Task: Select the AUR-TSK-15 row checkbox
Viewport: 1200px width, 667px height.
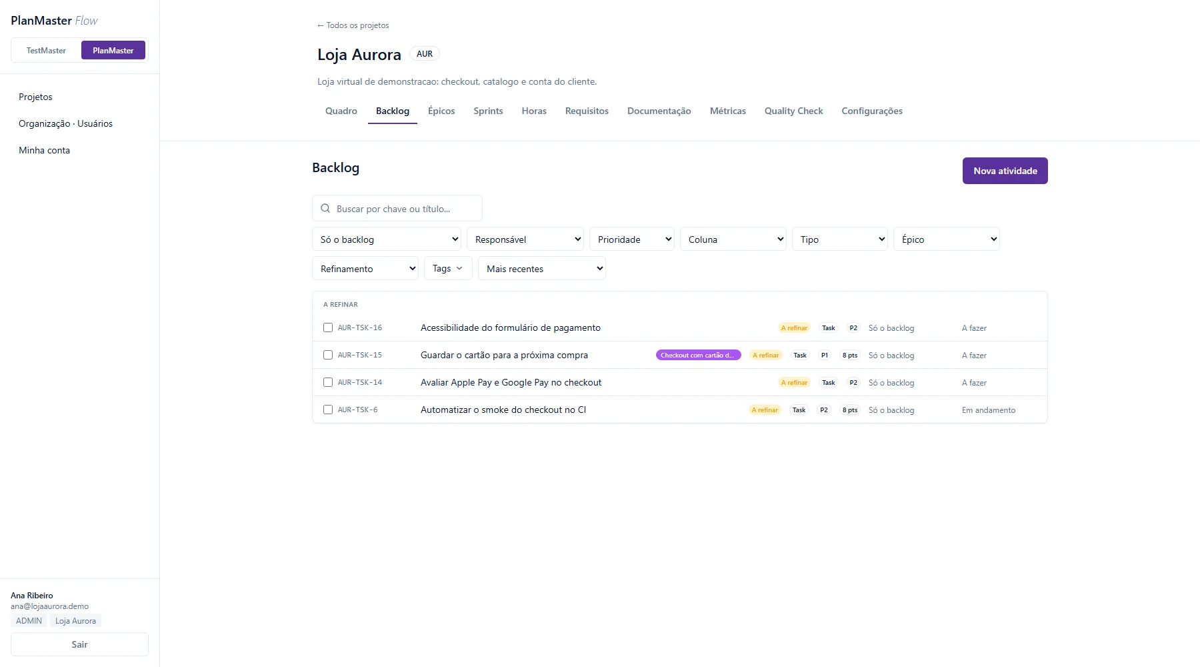Action: pos(328,355)
